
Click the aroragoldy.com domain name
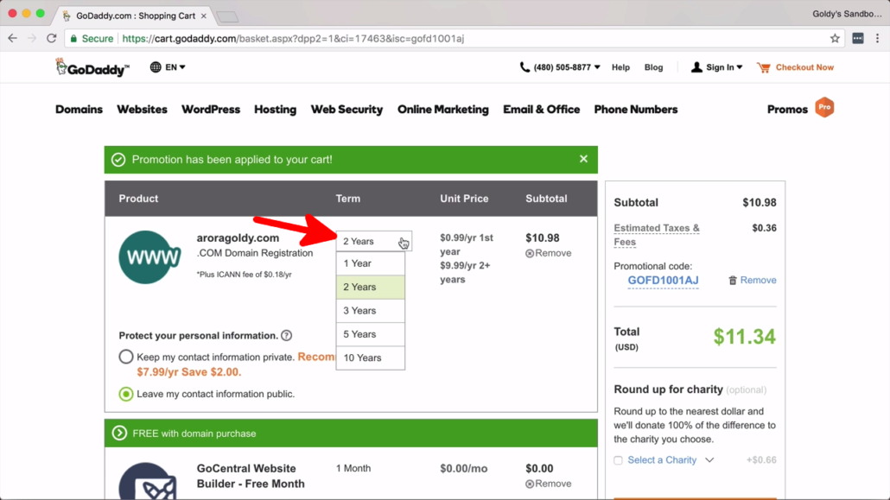238,237
